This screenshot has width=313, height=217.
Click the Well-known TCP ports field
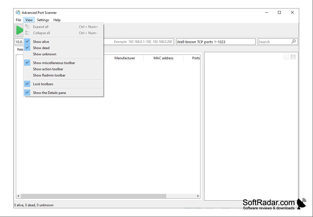215,42
